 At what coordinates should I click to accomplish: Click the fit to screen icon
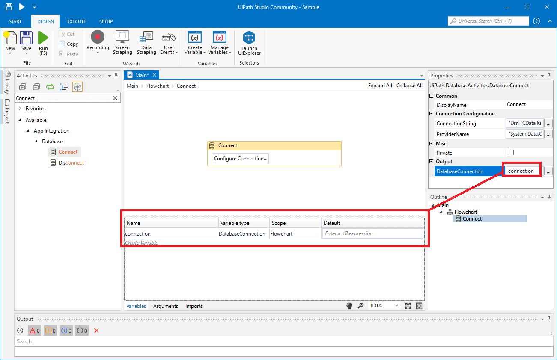408,306
